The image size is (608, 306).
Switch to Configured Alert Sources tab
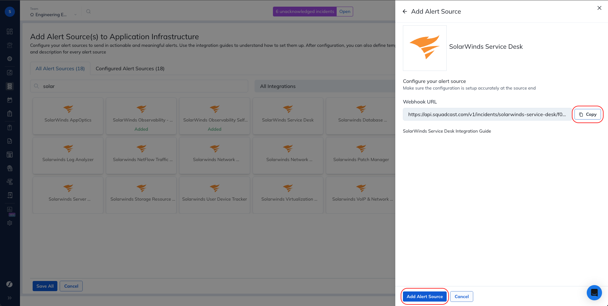coord(130,68)
